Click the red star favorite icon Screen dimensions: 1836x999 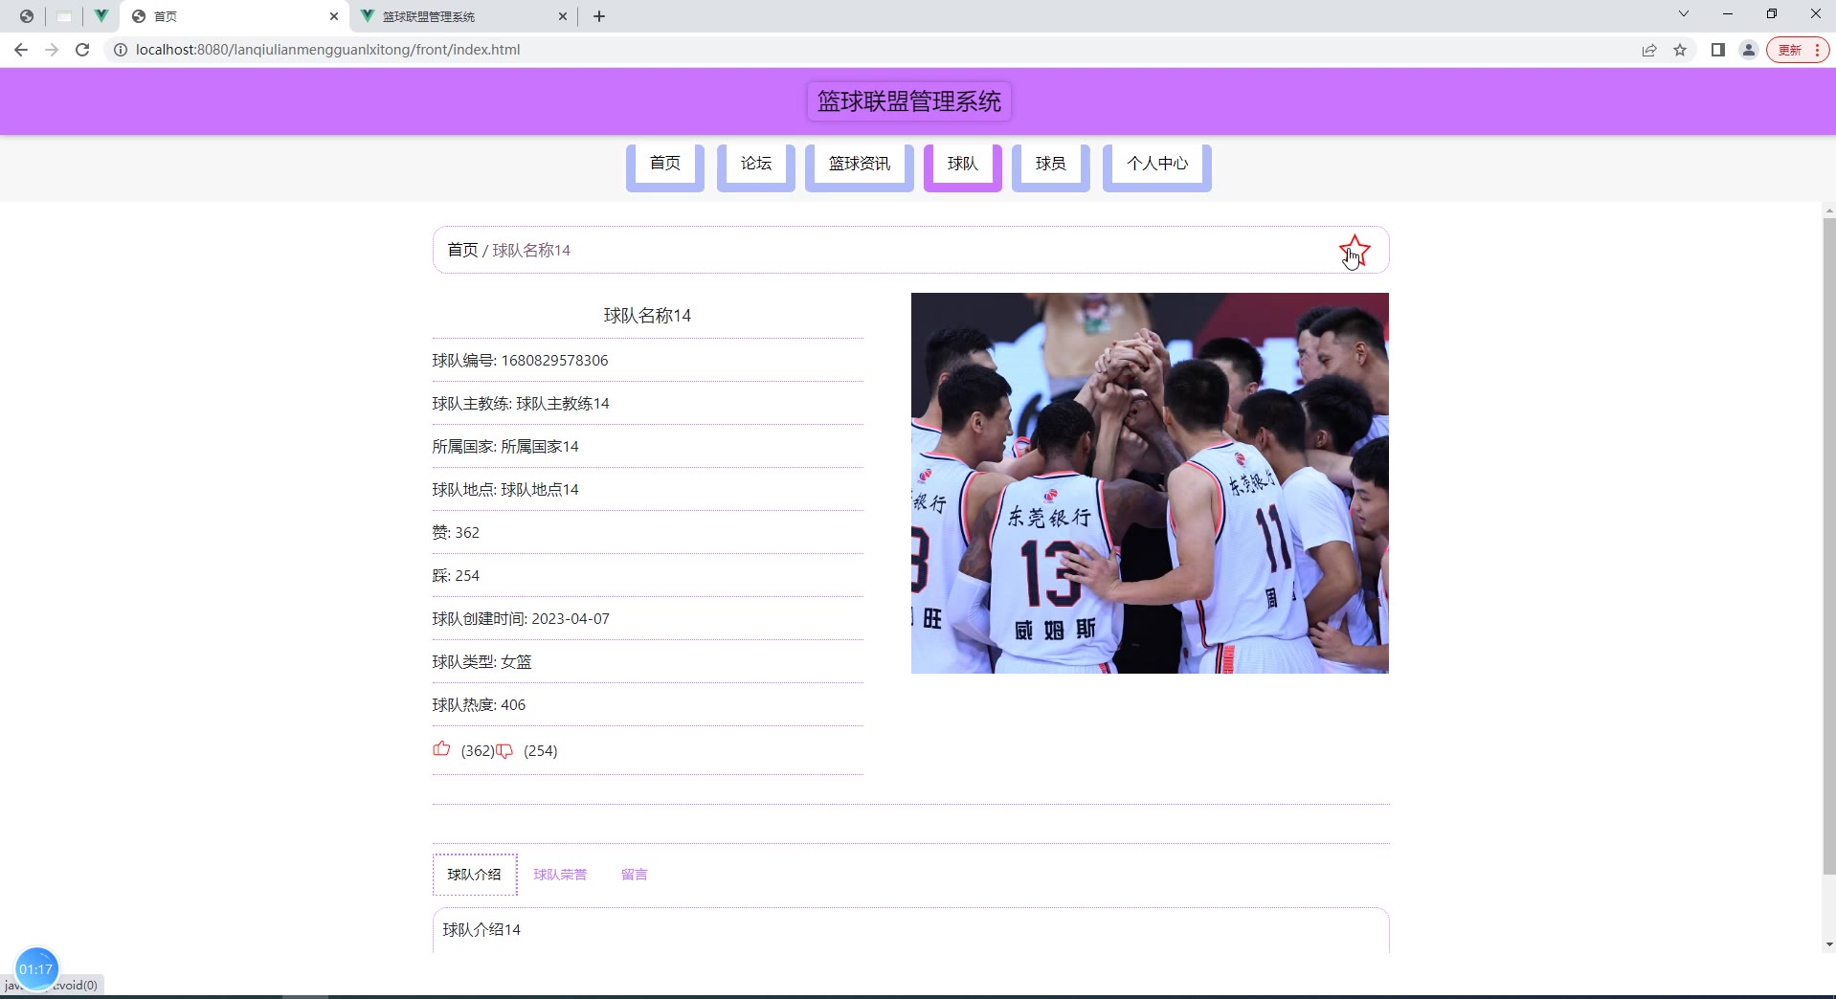(x=1355, y=251)
